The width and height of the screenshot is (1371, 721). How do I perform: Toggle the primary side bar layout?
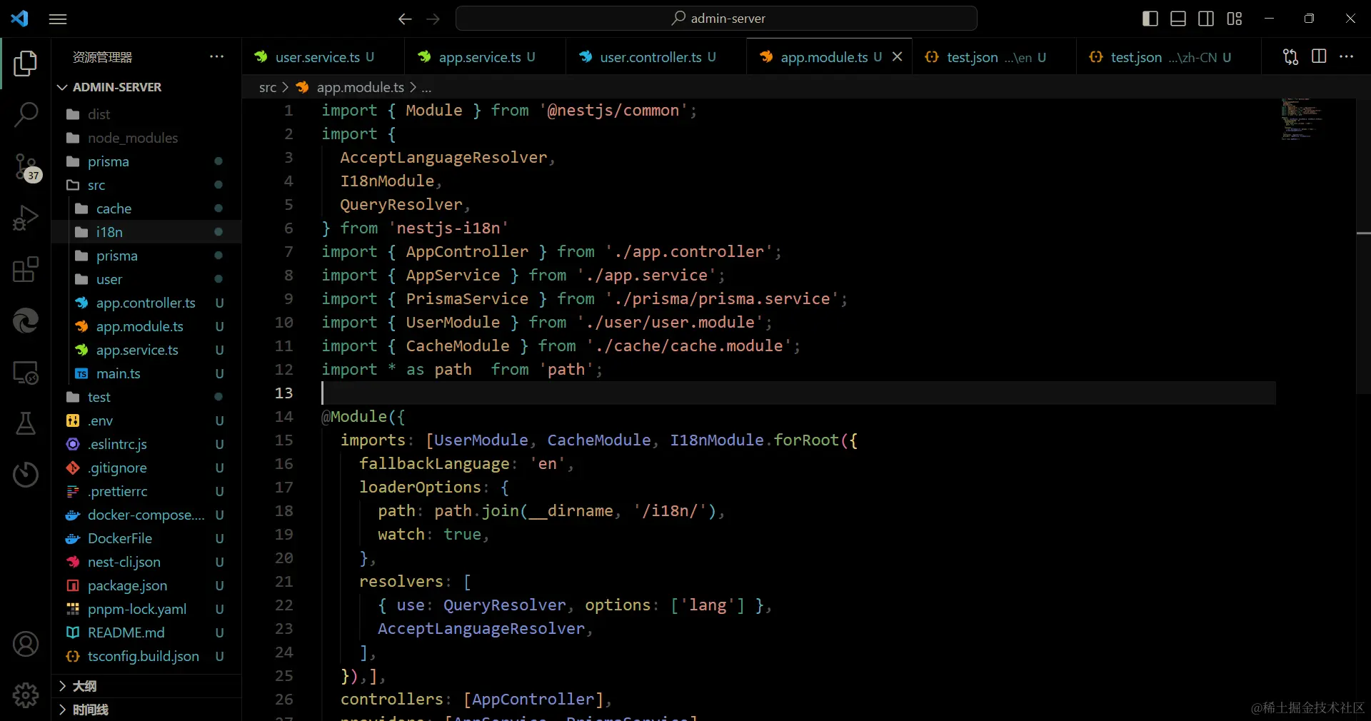click(1150, 19)
